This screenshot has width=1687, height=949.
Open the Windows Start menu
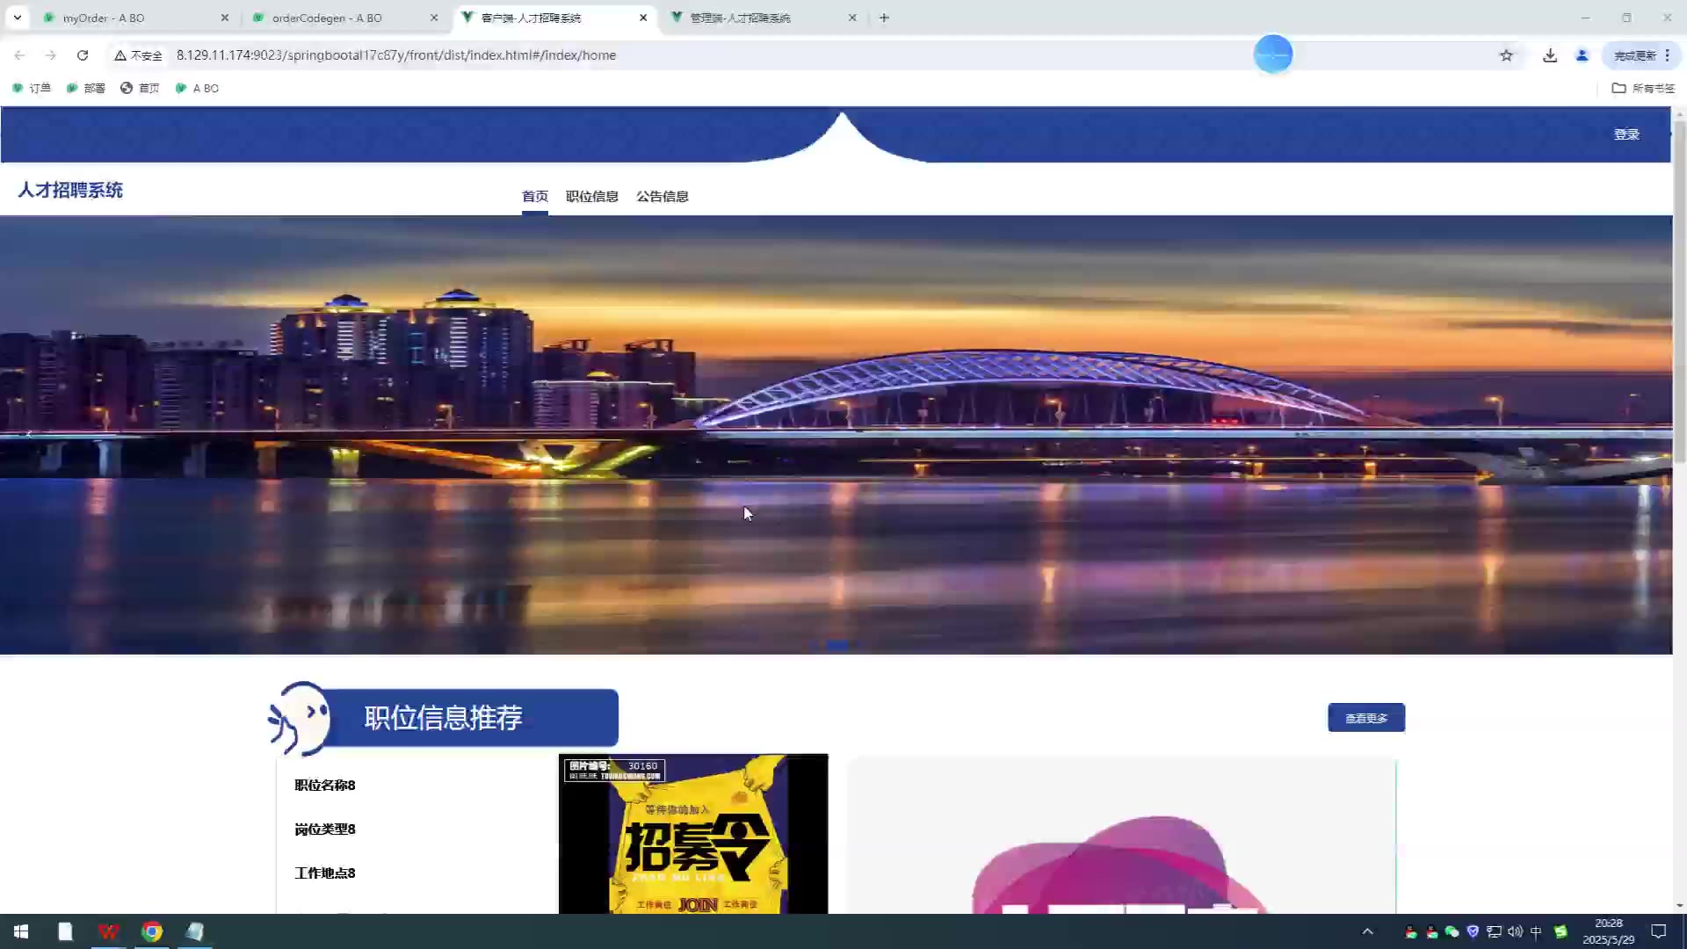(21, 931)
